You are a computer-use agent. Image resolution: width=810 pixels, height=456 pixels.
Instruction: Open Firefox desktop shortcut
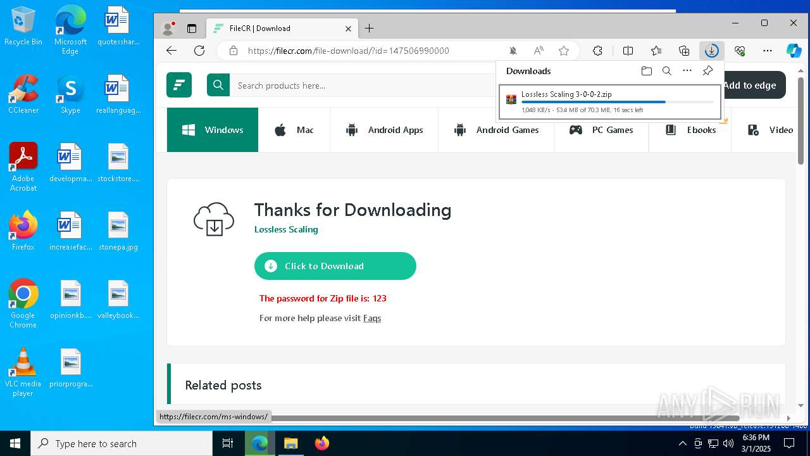tap(23, 232)
